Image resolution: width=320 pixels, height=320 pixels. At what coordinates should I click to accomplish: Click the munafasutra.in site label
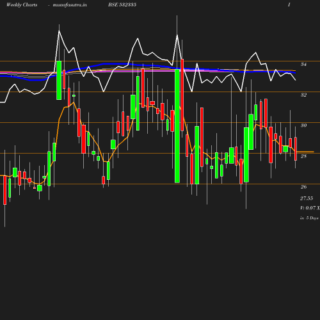[x=70, y=5]
